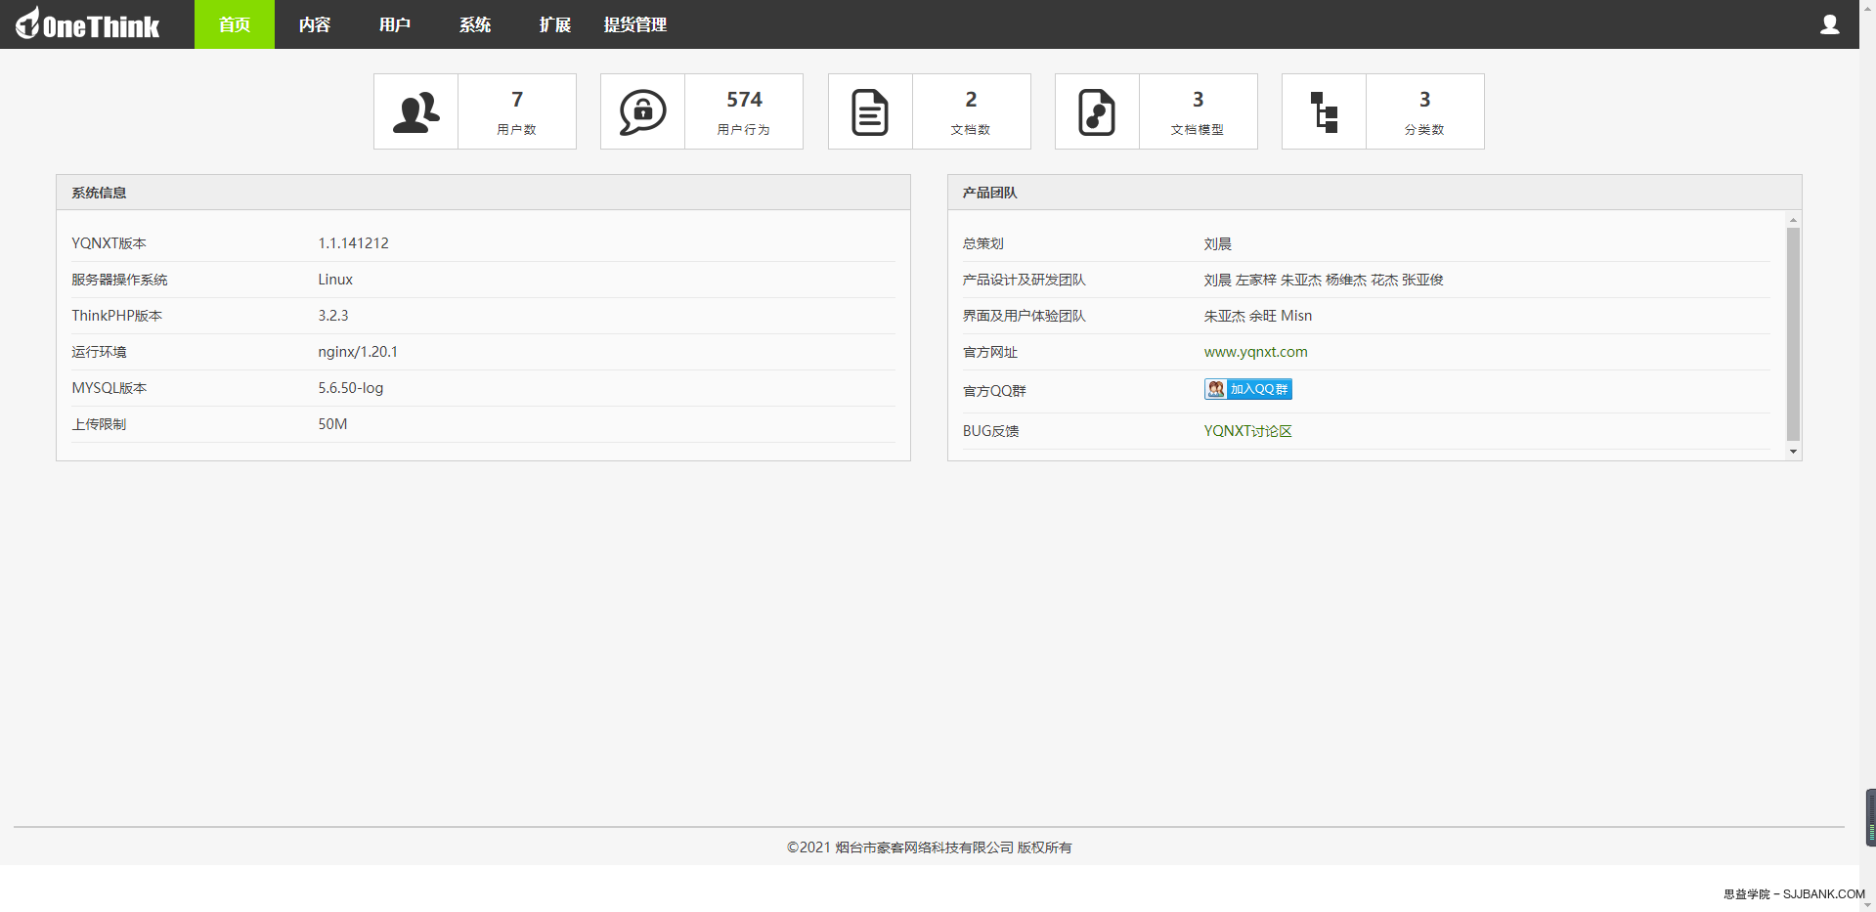This screenshot has height=912, width=1876.
Task: Click the document model icon
Action: pos(1097,112)
